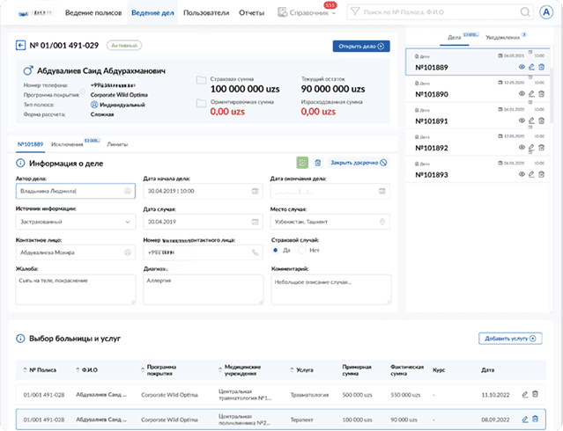Screen dimensions: 563x431
Task: View case №101891 via eye icon
Action: (522, 121)
